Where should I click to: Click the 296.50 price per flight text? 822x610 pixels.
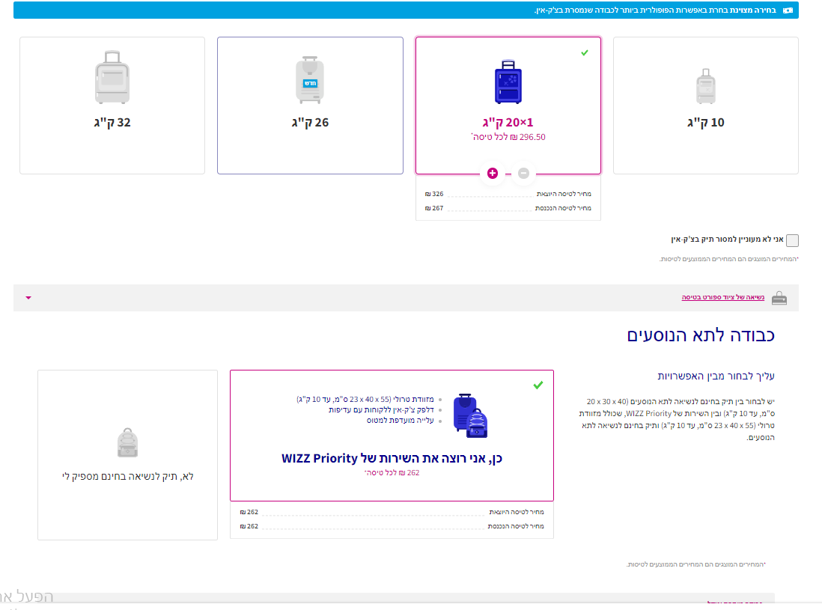pyautogui.click(x=508, y=137)
